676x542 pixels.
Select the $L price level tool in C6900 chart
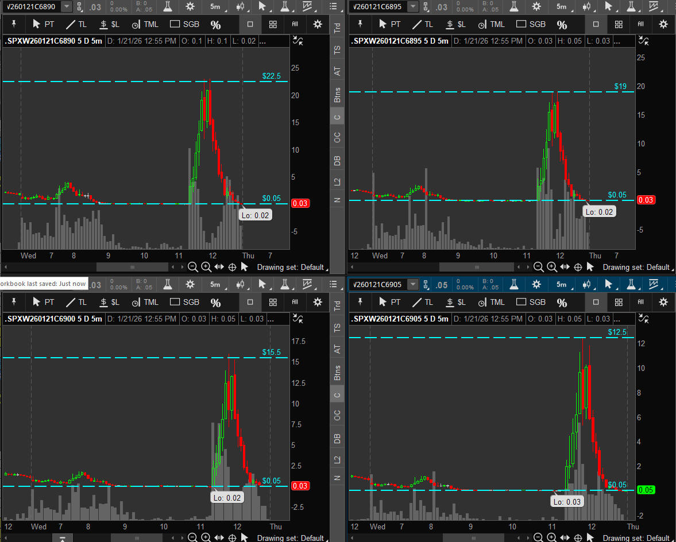coord(109,302)
